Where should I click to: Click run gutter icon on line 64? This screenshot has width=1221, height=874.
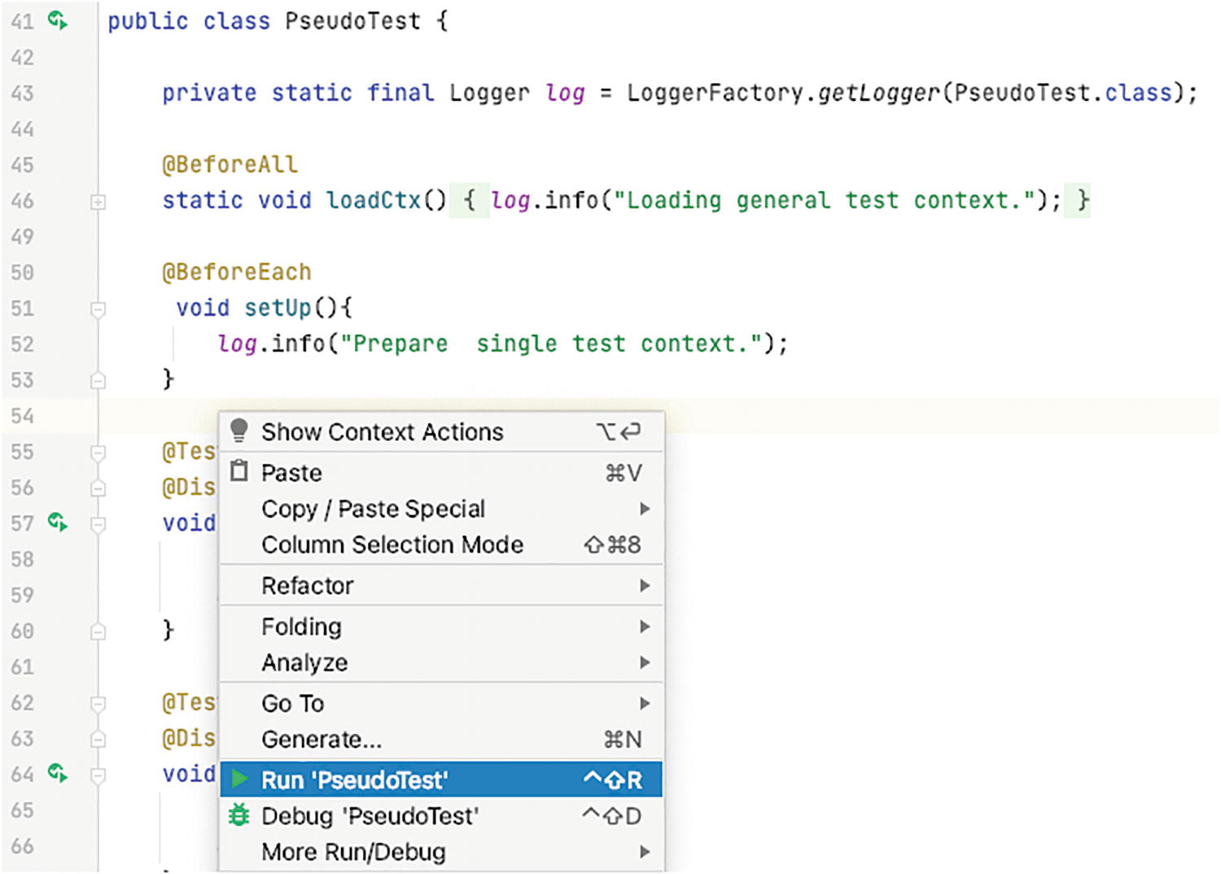58,772
